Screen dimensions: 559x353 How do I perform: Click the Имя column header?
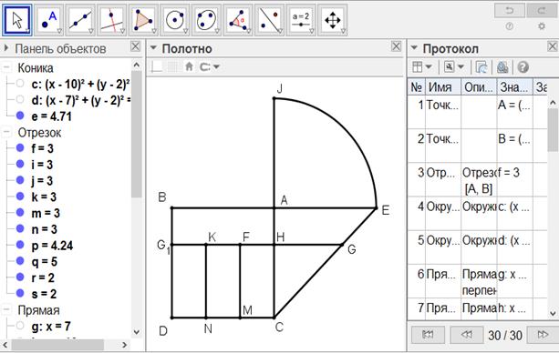coord(443,86)
